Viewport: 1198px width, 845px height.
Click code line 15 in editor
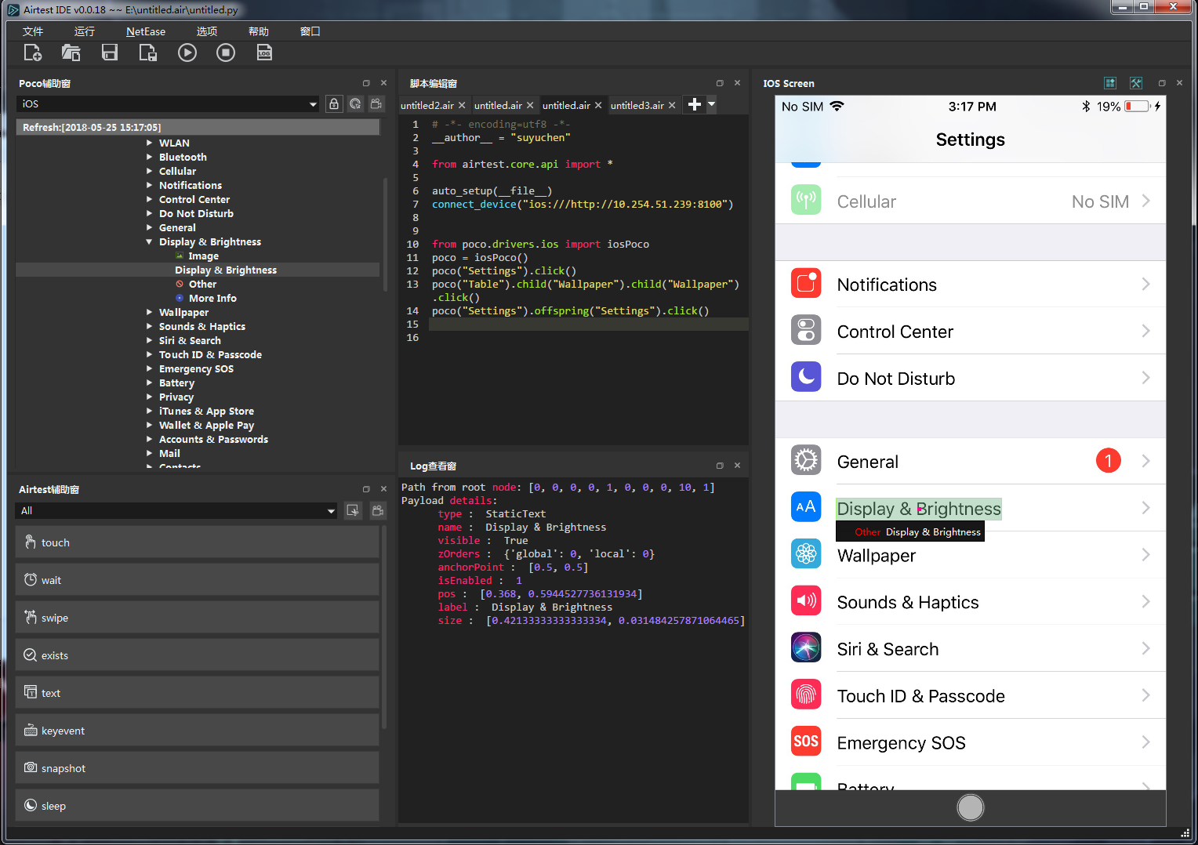point(588,325)
